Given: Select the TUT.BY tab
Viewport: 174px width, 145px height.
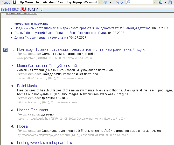Looking at the screenshot, I should [x=32, y=9].
